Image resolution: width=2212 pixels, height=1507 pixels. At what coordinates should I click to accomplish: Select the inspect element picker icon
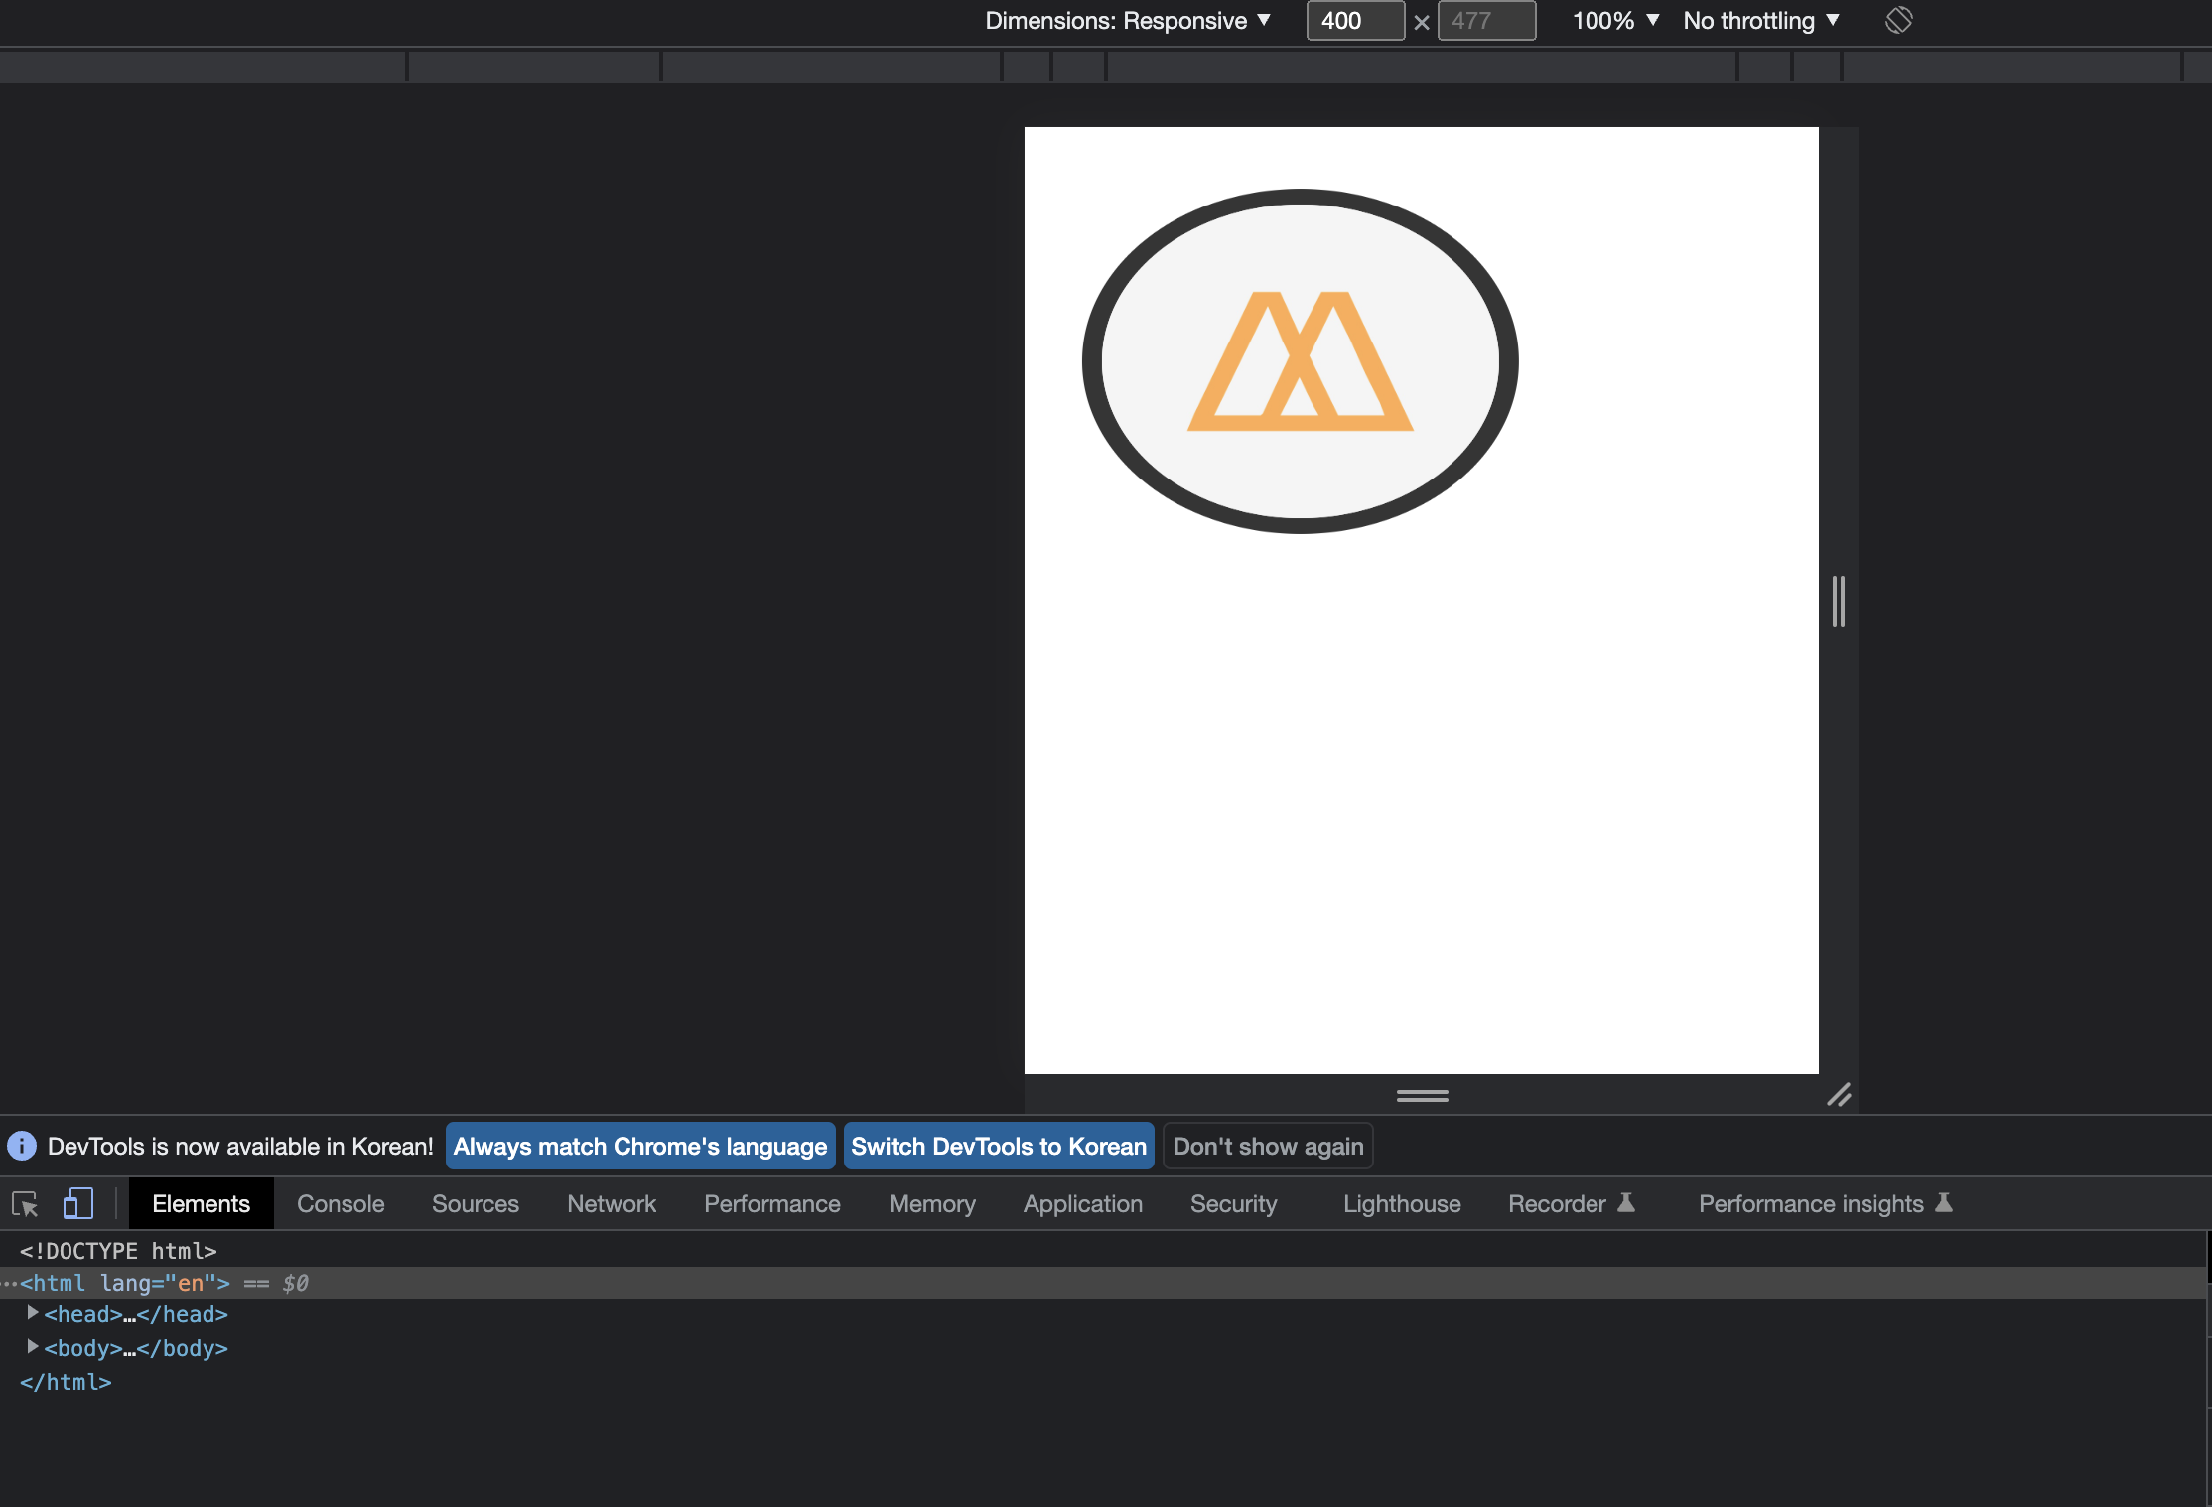25,1204
